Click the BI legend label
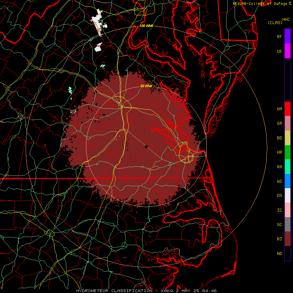This screenshot has width=293, height=293. [279, 239]
